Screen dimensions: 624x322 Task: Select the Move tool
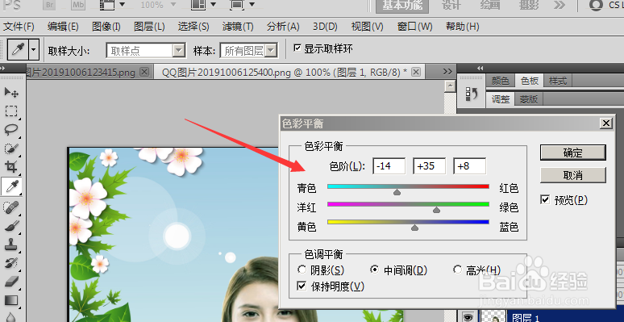coord(11,93)
